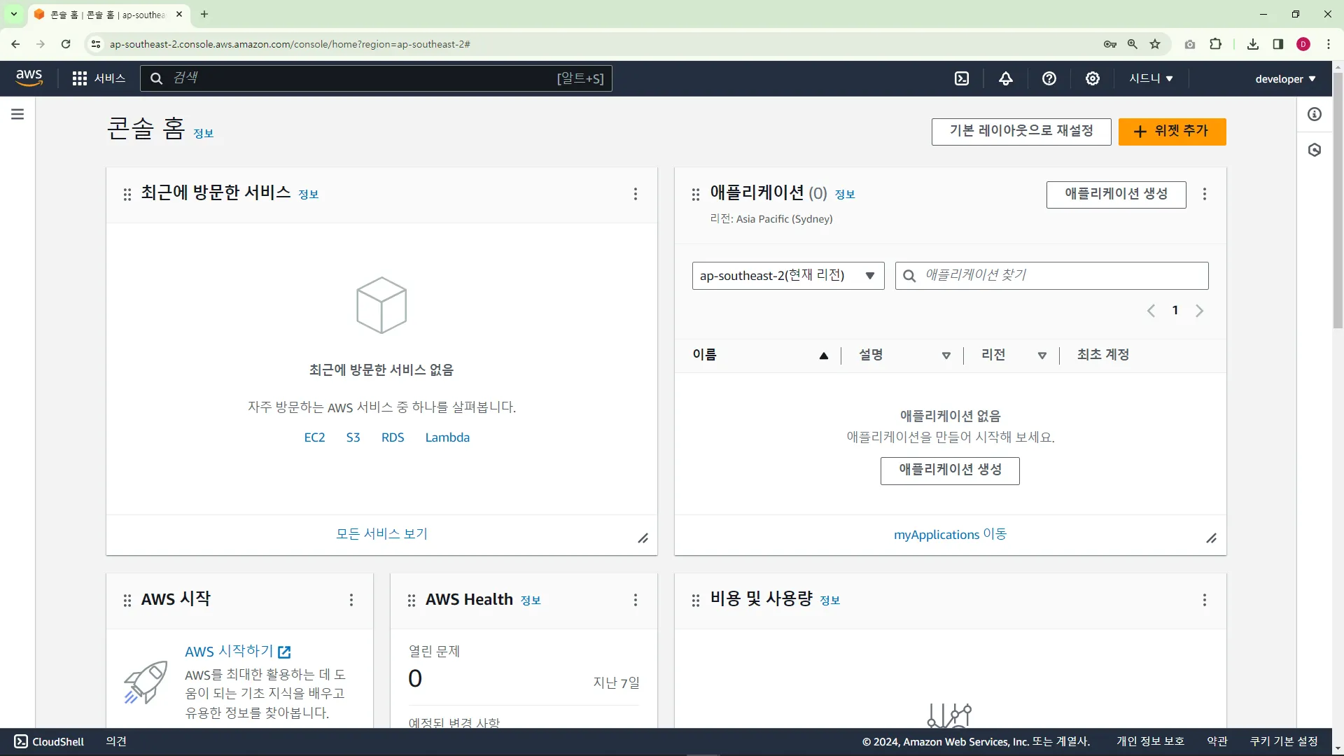Open the ap-southeast-2 region filter dropdown
Viewport: 1344px width, 756px height.
[x=787, y=276]
